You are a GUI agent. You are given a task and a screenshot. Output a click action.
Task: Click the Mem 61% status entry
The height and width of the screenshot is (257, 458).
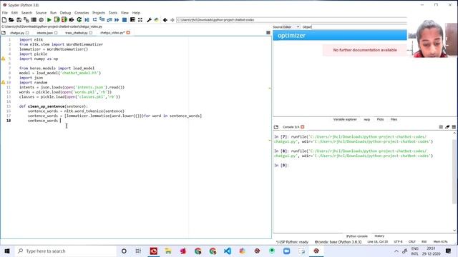pos(441,242)
